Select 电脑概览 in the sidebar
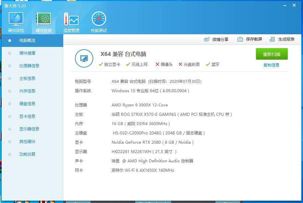 pyautogui.click(x=33, y=41)
